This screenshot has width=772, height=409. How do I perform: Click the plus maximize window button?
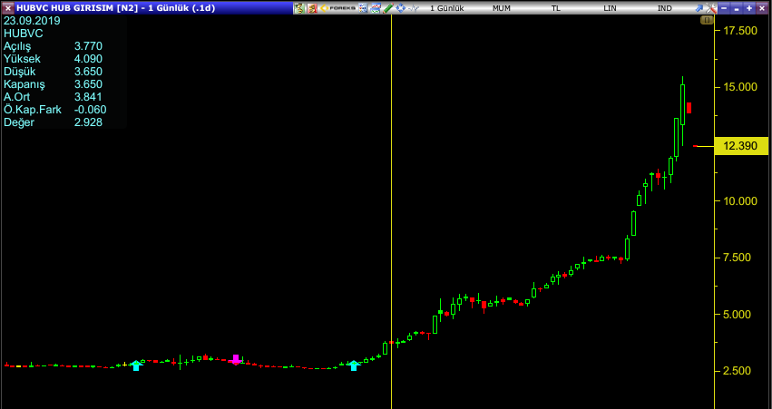(749, 8)
